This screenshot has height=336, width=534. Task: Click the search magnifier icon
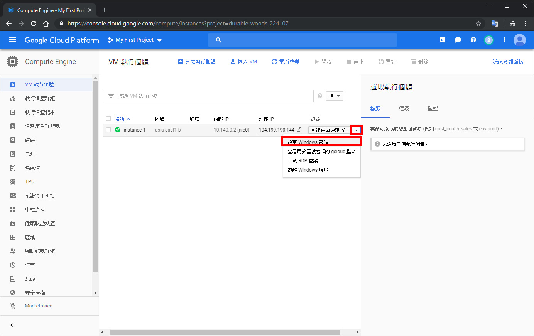218,40
